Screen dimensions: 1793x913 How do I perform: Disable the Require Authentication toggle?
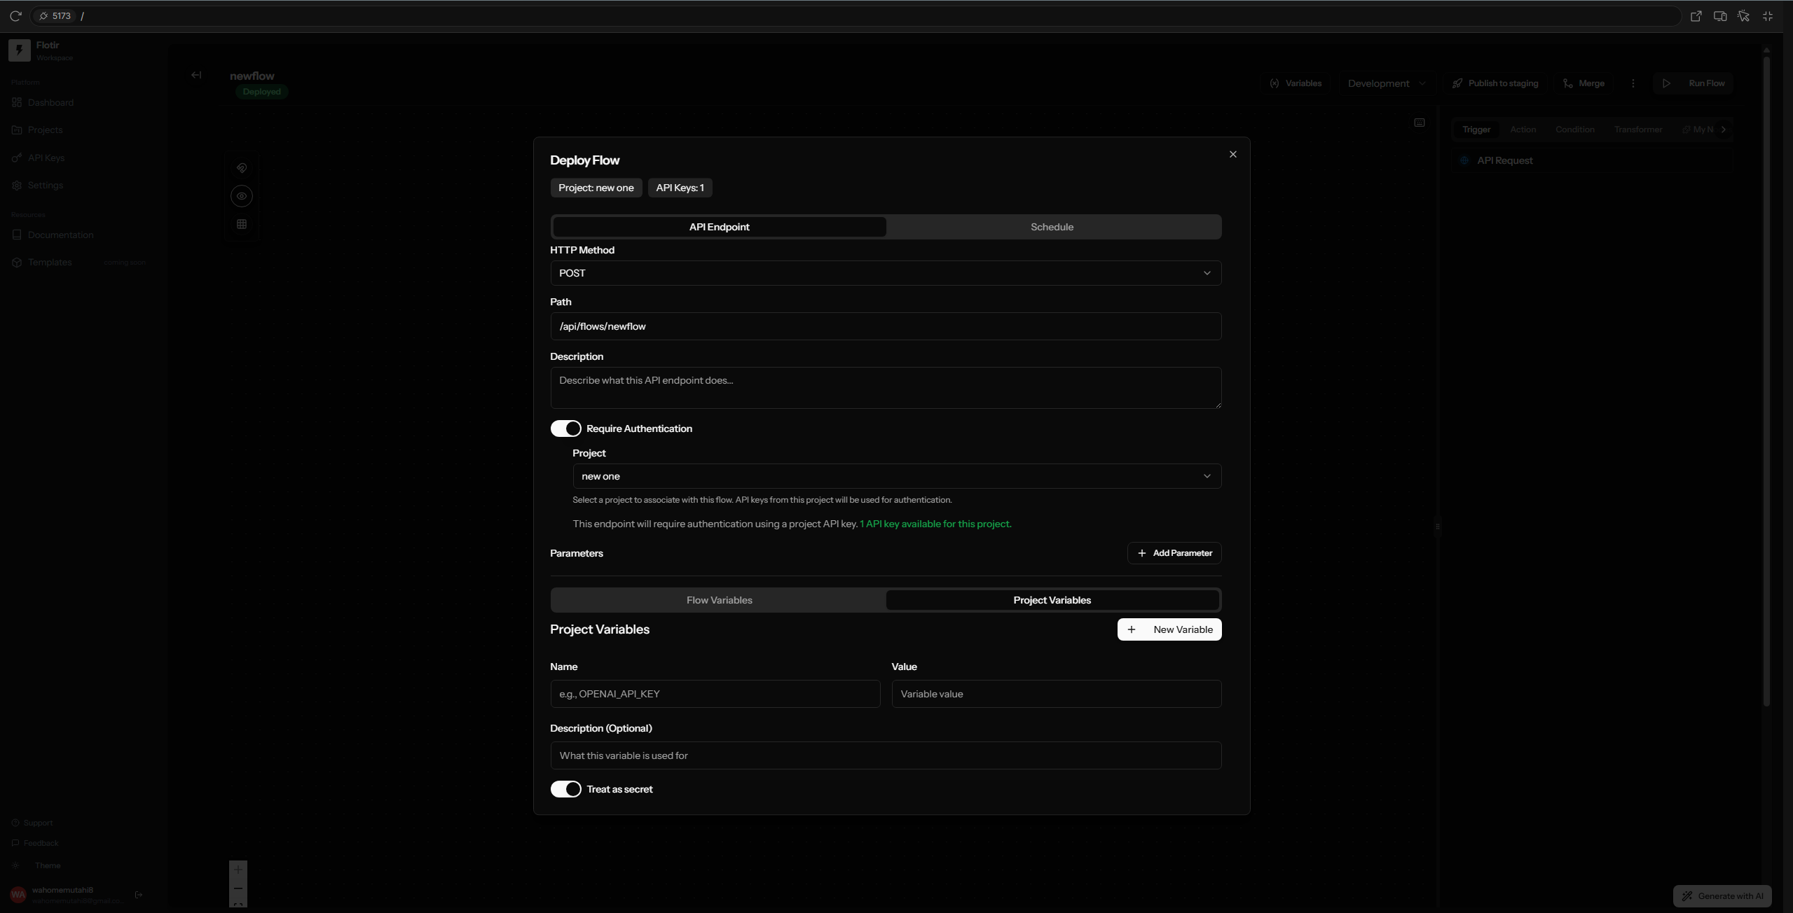pyautogui.click(x=565, y=428)
